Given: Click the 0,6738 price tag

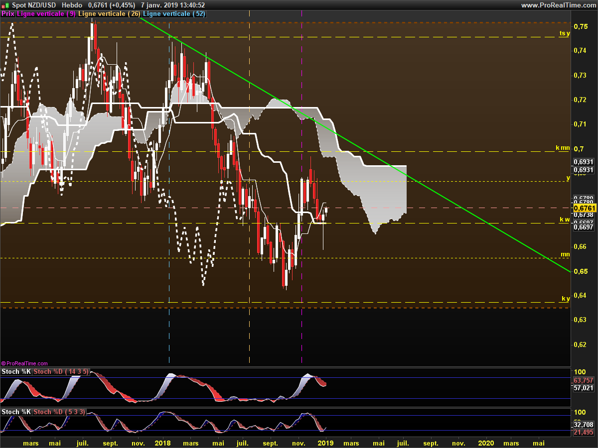Looking at the screenshot, I should tap(583, 215).
